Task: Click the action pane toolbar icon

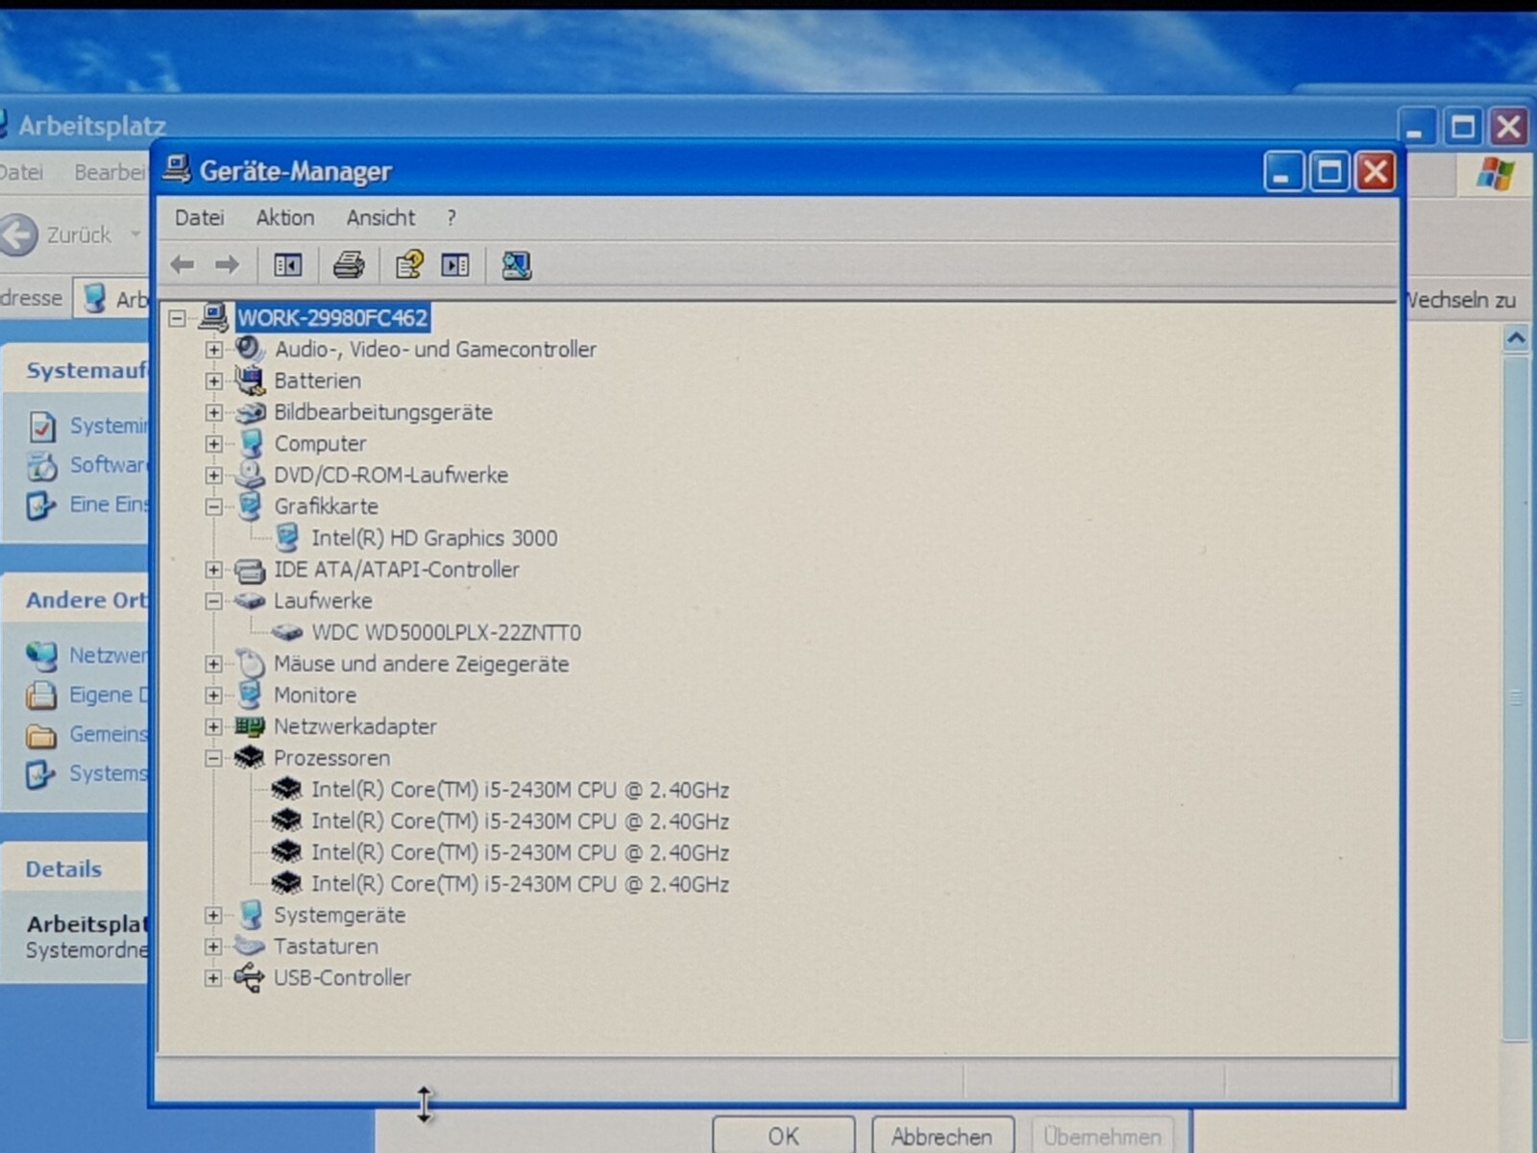Action: pyautogui.click(x=455, y=264)
